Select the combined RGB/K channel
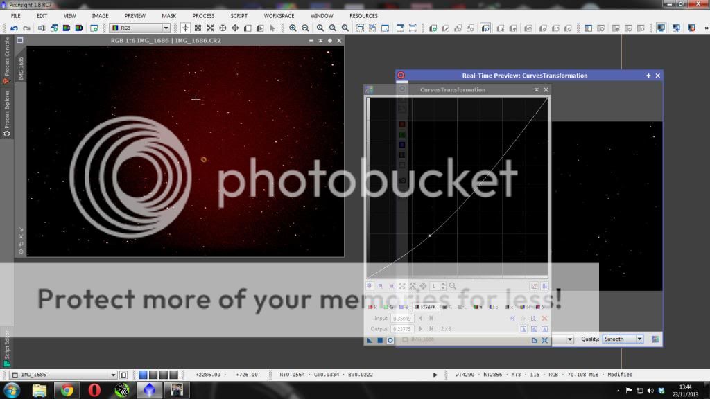The image size is (710, 399). point(426,307)
